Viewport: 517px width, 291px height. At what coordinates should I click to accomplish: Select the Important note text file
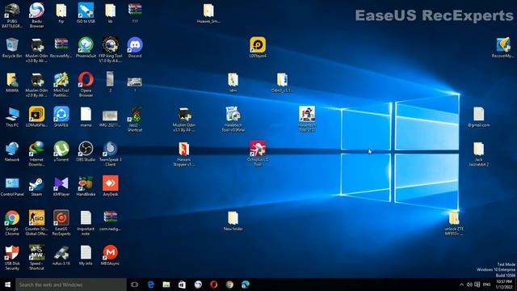86,223
